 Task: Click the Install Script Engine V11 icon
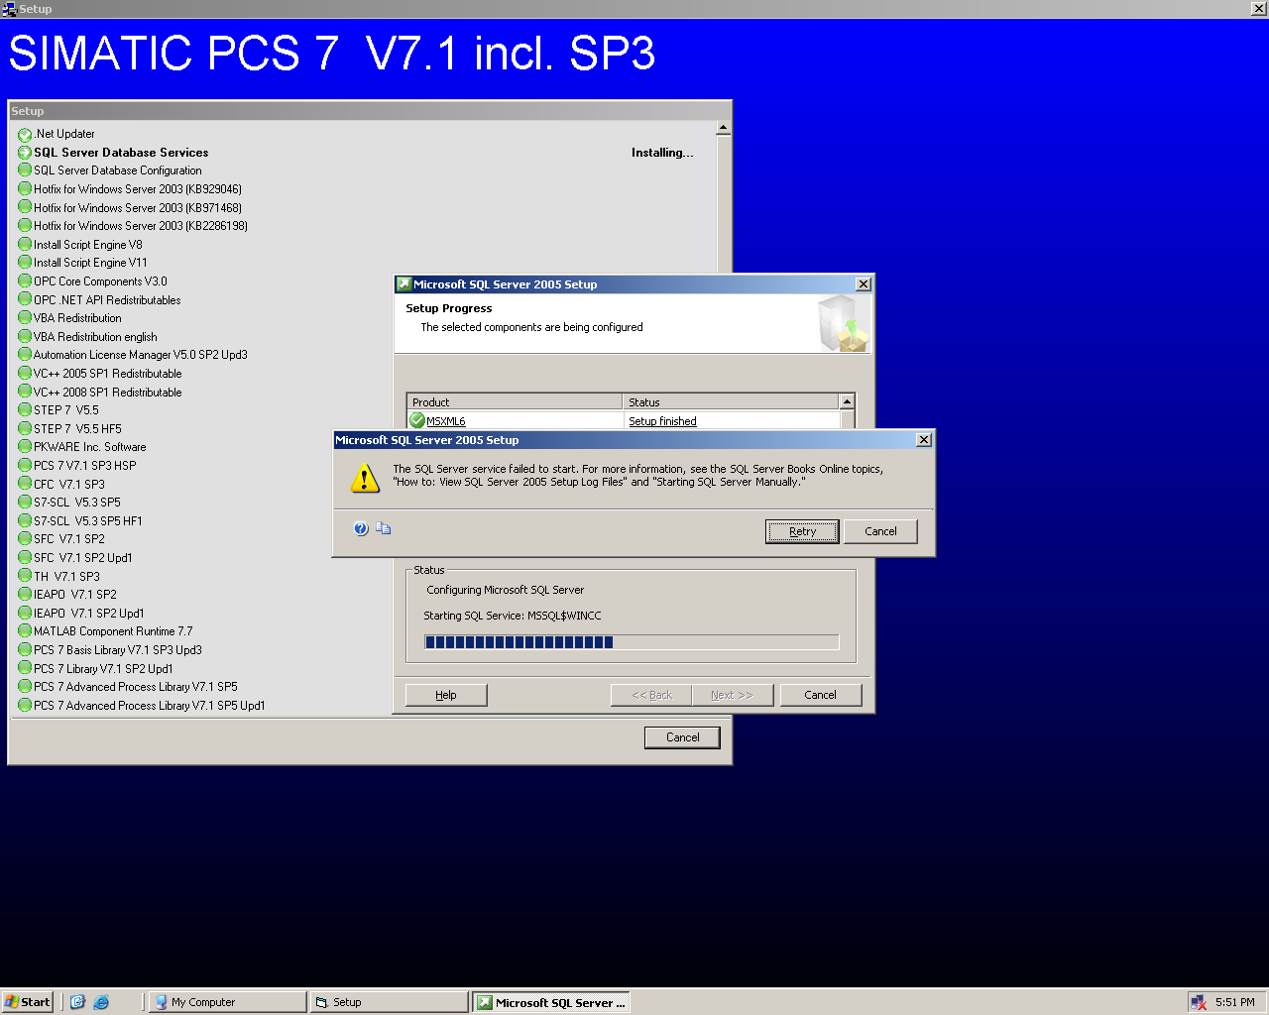coord(25,262)
